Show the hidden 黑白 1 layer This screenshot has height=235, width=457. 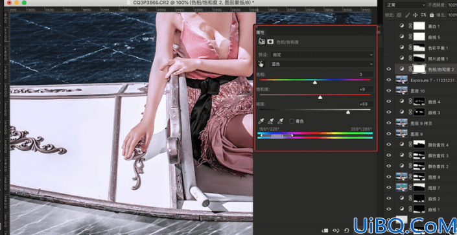tap(388, 26)
